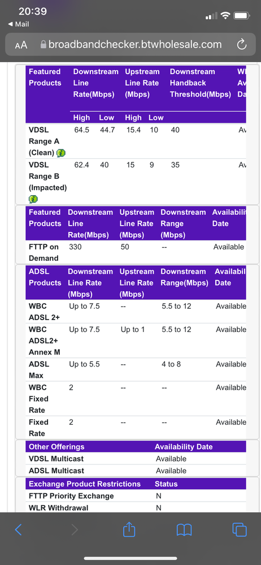The image size is (261, 565).
Task: Tap the Downstream Handback Threshold column header
Action: [x=200, y=83]
